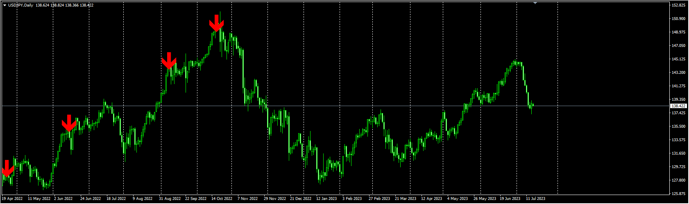Click the 2 Jun 2022 date label

tap(63, 199)
